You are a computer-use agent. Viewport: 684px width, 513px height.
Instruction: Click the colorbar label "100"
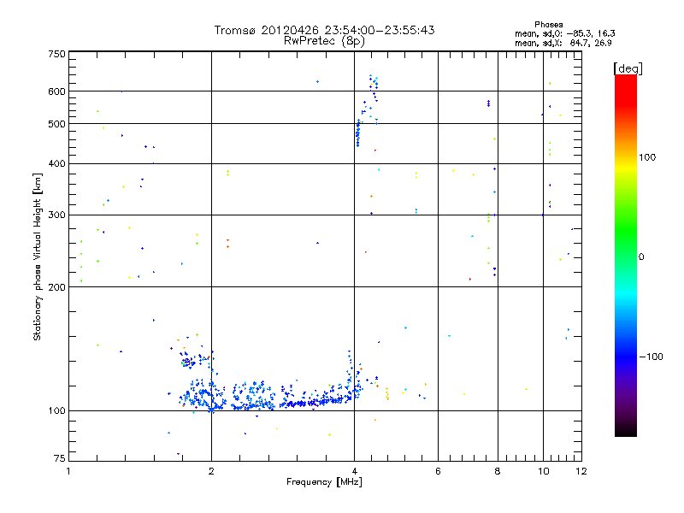(647, 157)
